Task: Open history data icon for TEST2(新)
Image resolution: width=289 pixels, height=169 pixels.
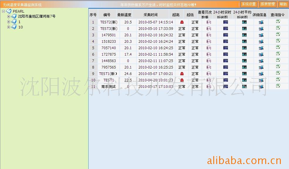Action: pos(209,22)
